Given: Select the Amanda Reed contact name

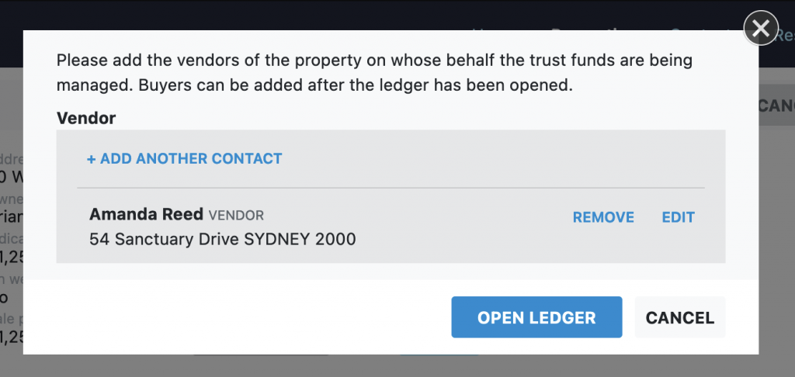Looking at the screenshot, I should [146, 214].
